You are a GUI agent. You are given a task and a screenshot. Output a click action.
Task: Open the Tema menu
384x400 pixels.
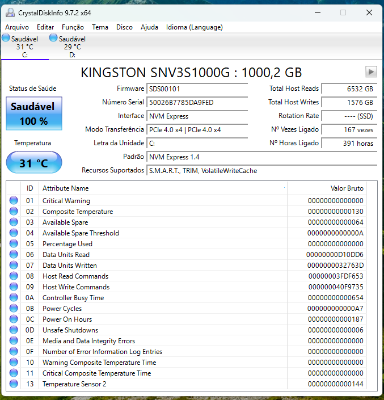point(100,27)
